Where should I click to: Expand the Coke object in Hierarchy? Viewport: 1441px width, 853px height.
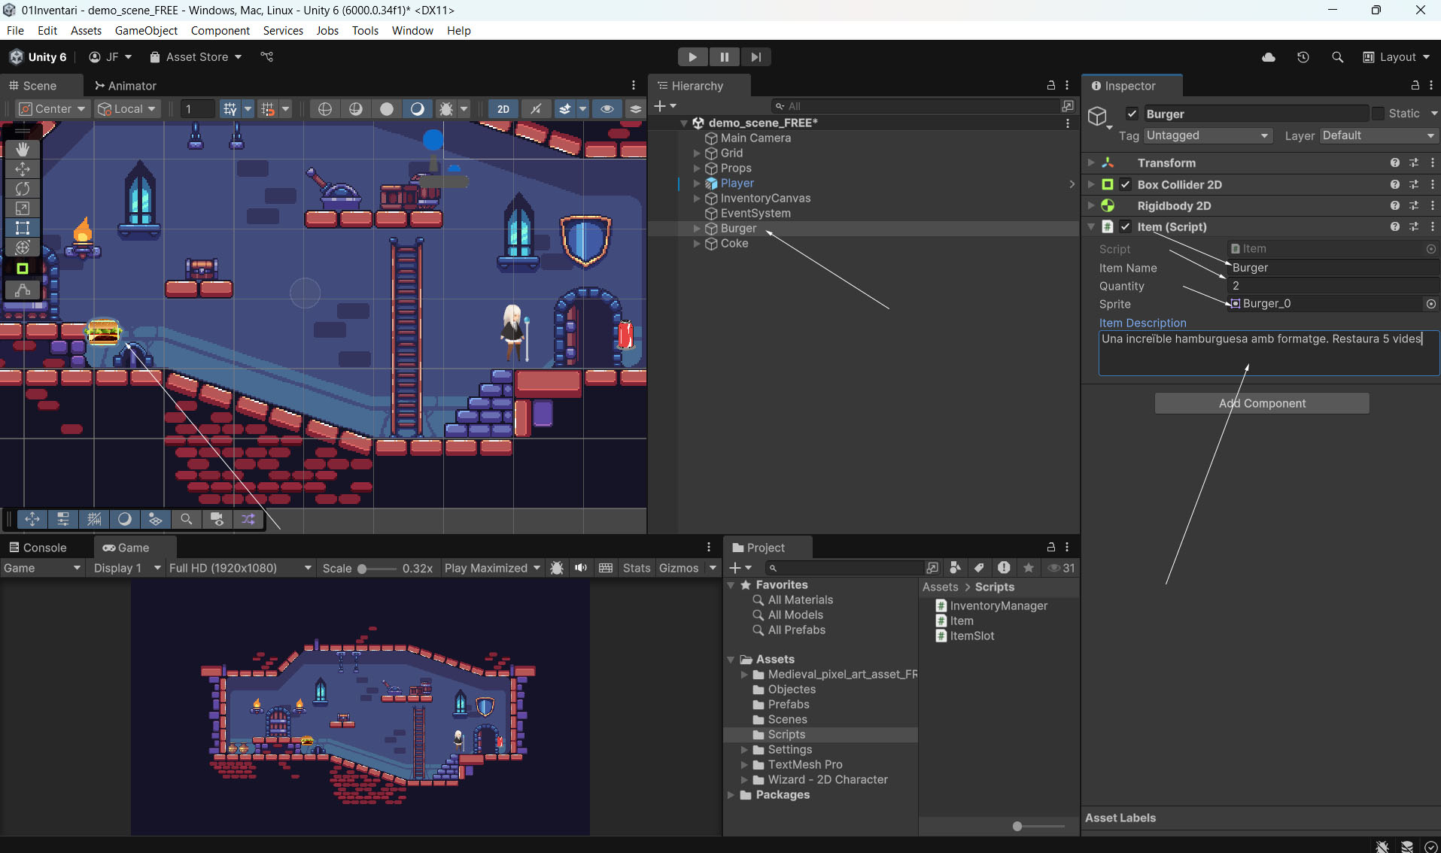(x=697, y=244)
